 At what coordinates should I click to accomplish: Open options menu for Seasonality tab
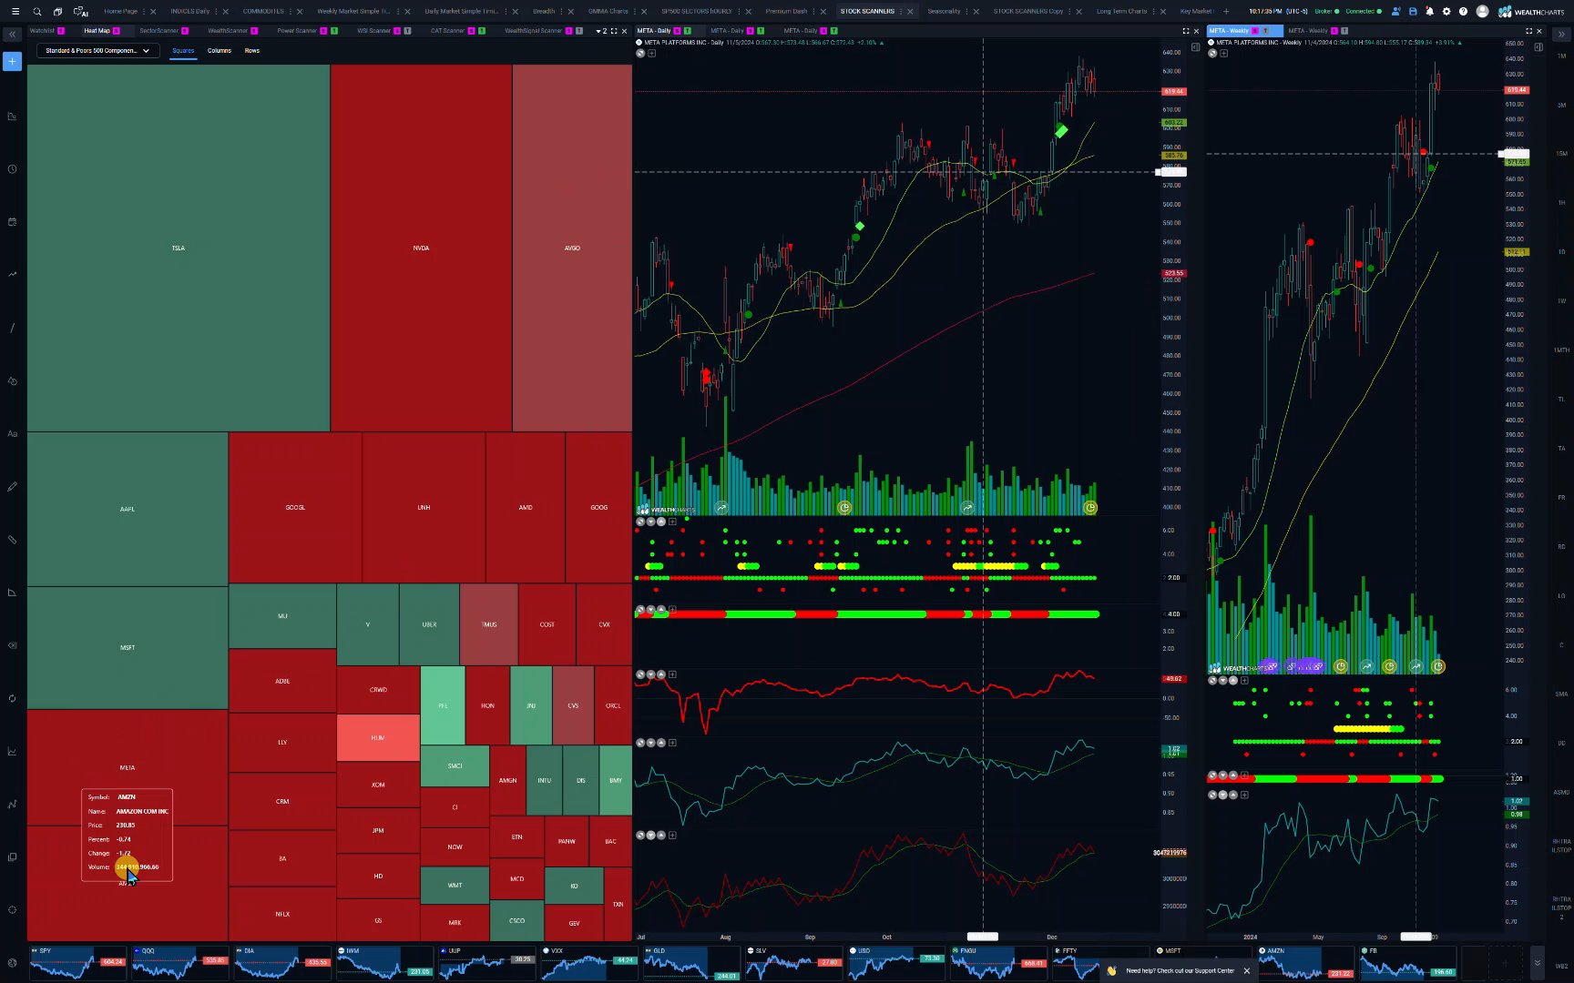coord(967,12)
